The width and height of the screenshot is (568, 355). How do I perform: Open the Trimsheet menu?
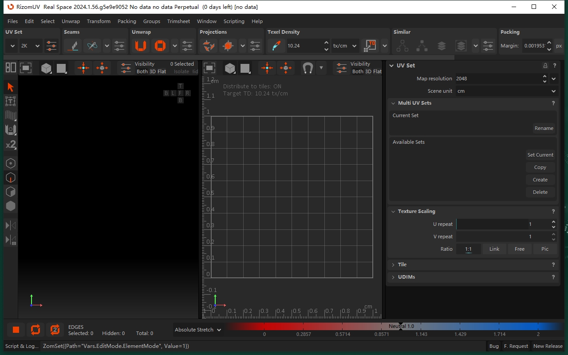pos(178,21)
